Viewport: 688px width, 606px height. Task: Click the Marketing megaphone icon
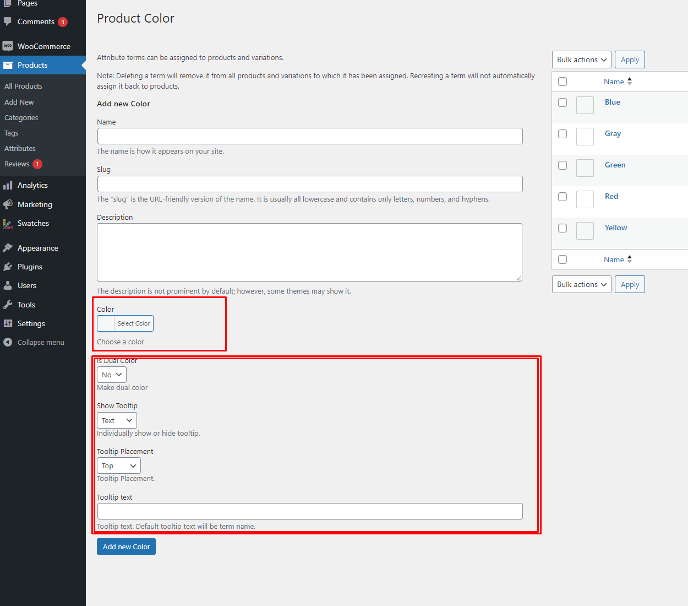[x=8, y=204]
